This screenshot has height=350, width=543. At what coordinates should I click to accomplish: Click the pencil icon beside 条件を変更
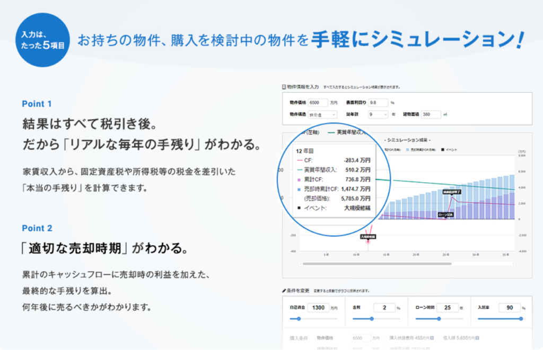(284, 291)
